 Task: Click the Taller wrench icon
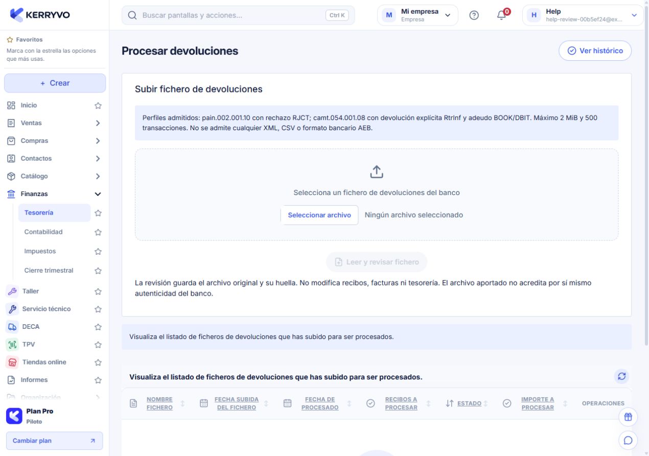(12, 291)
